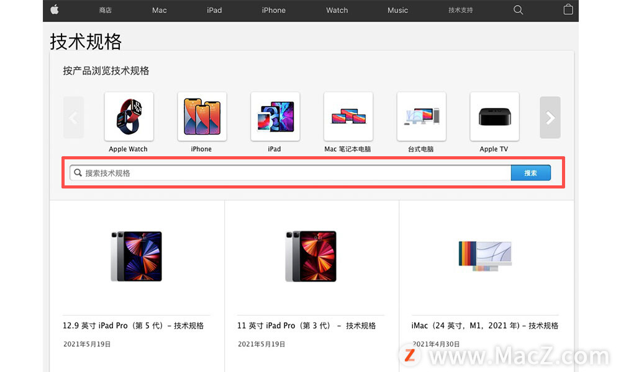Click the Apple TV label text
The height and width of the screenshot is (372, 621).
(494, 149)
